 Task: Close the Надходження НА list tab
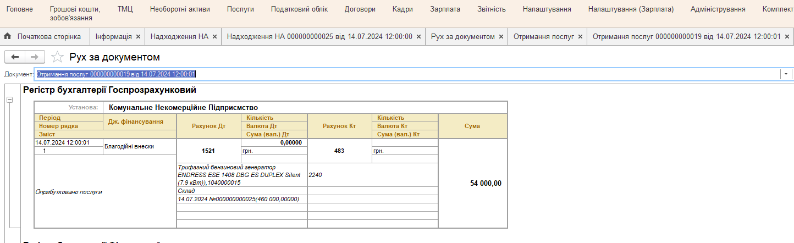pos(215,36)
